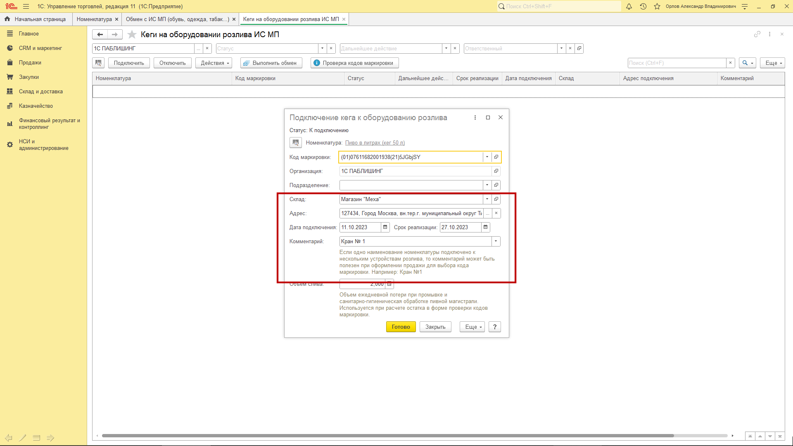Expand the Ответственный filter dropdown
The height and width of the screenshot is (446, 793).
tap(561, 48)
